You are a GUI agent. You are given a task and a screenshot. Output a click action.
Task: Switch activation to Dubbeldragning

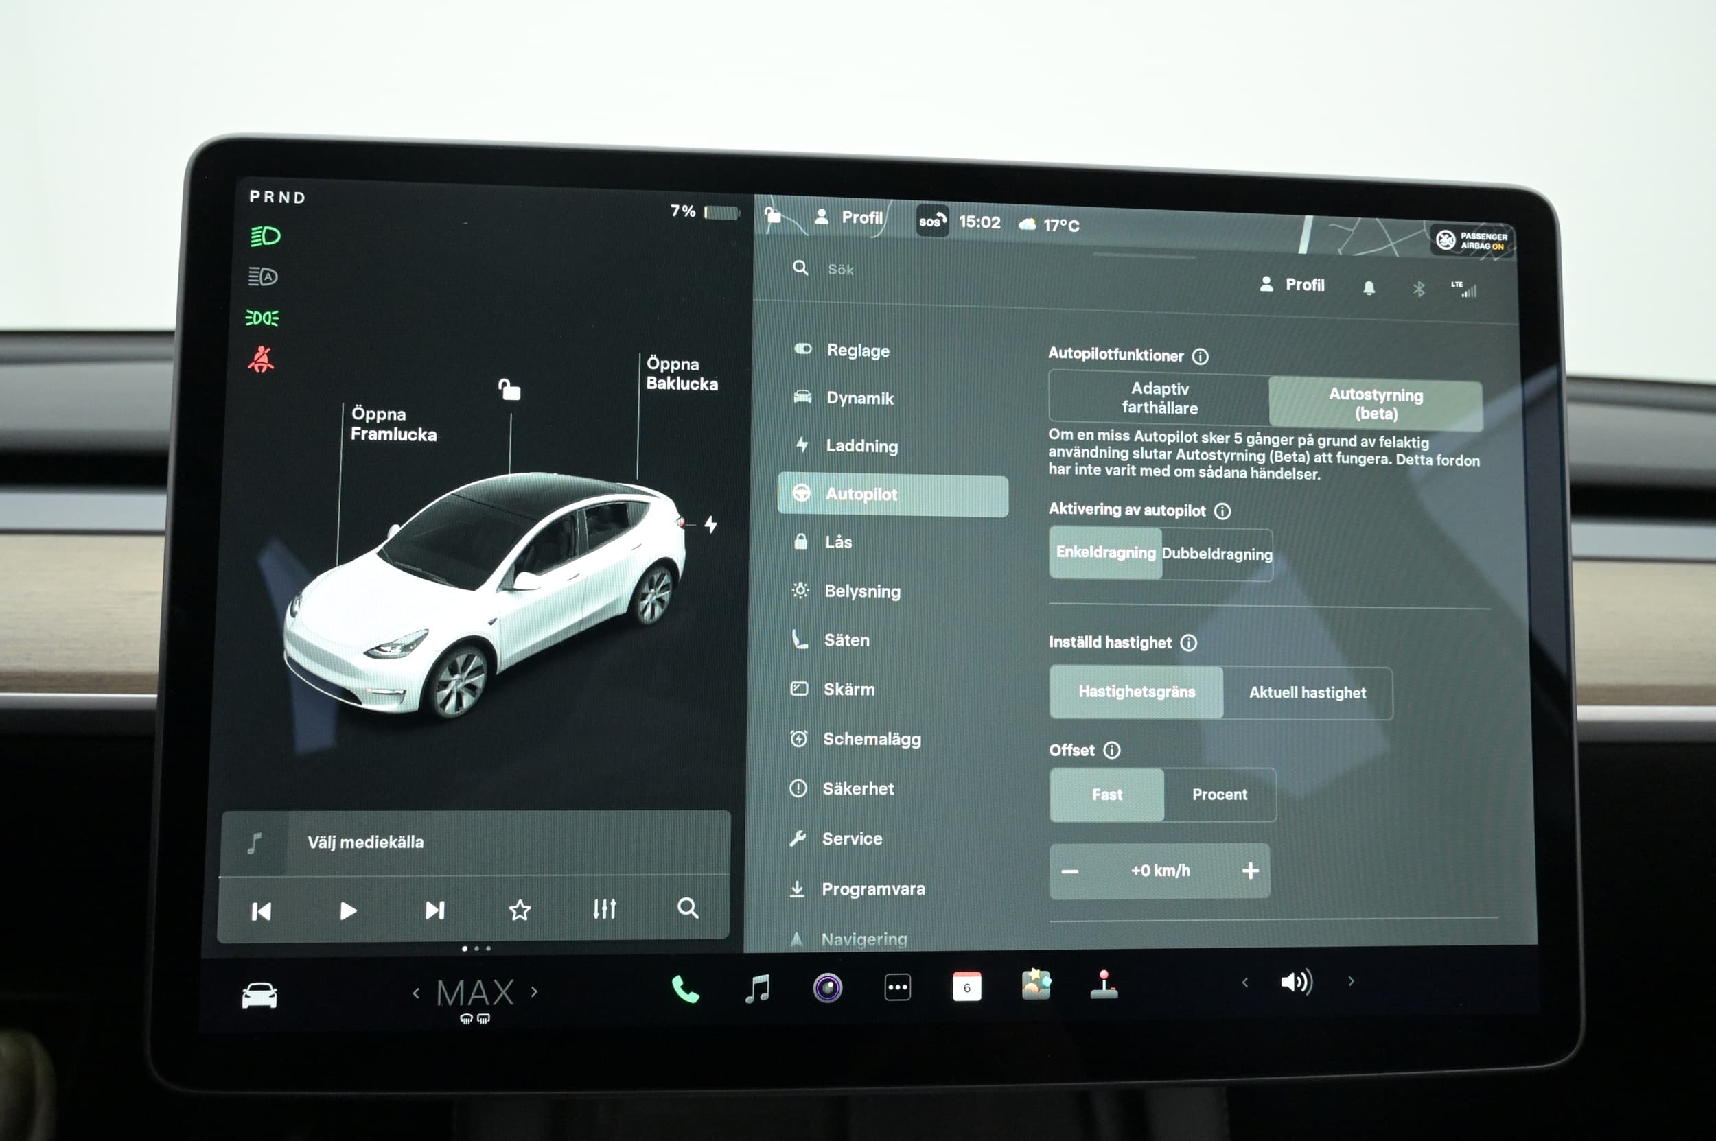[1216, 554]
